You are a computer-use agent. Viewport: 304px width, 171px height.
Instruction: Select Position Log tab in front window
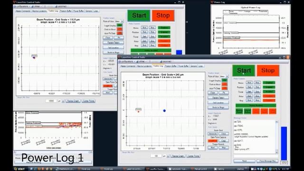tap(158, 66)
